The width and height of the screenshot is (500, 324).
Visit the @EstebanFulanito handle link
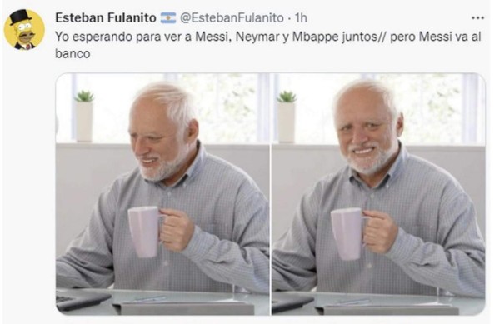[232, 17]
